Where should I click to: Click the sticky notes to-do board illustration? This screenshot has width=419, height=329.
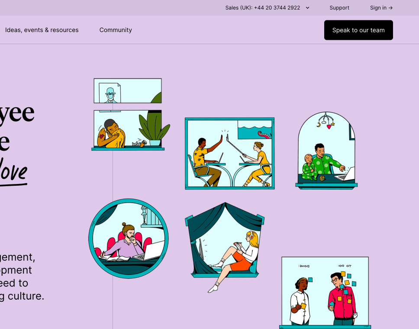[x=325, y=292]
